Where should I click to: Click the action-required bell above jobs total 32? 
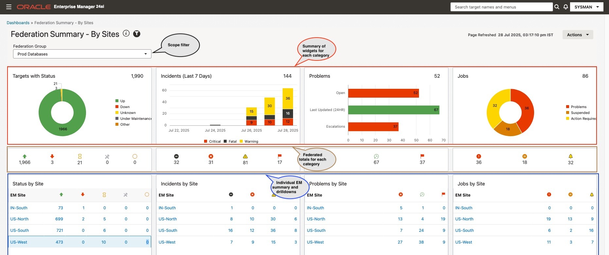571,156
